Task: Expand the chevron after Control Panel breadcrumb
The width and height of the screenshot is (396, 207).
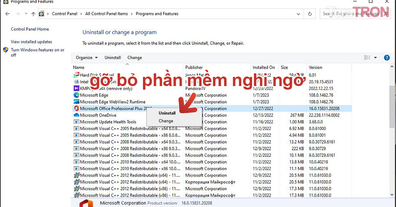Action: point(81,13)
